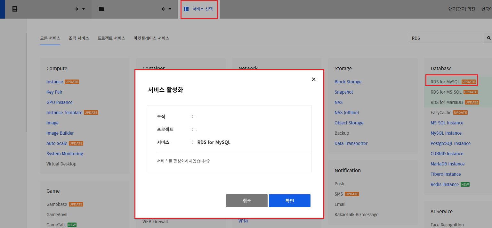This screenshot has height=228, width=492.
Task: Open the Key Pair link
Action: click(54, 92)
